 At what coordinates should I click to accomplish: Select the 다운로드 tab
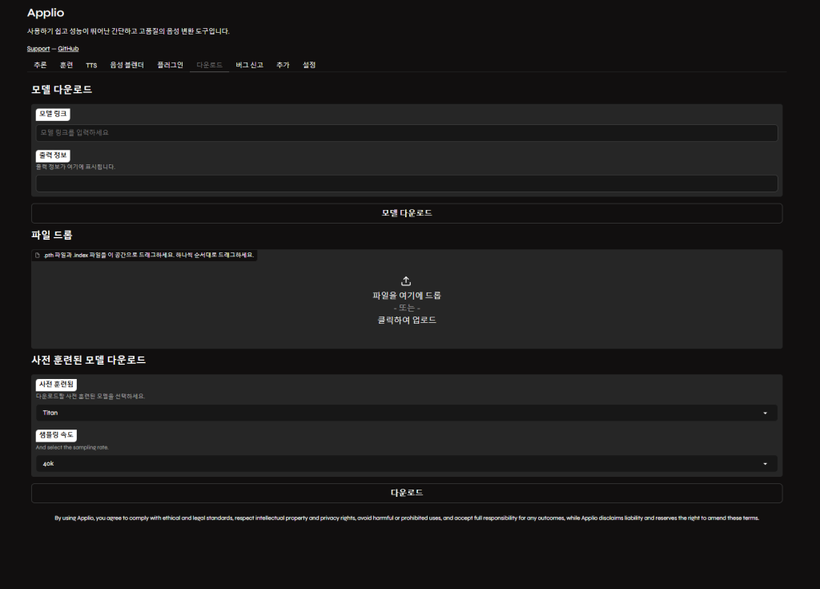click(x=209, y=65)
